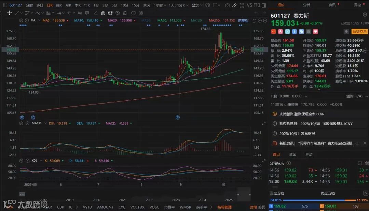This screenshot has height=211, width=369.
Task: Add stock to favorites heart icon
Action: click(316, 31)
